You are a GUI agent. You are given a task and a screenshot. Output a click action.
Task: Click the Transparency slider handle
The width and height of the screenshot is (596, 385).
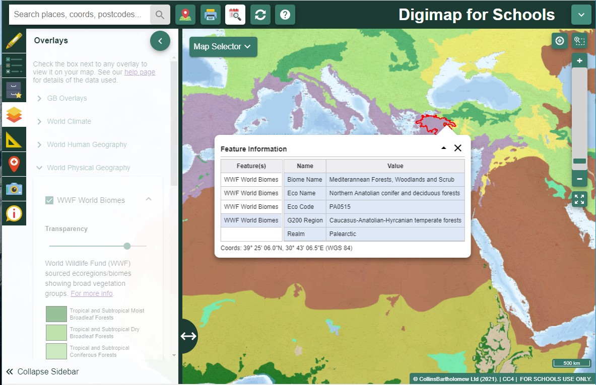click(127, 246)
